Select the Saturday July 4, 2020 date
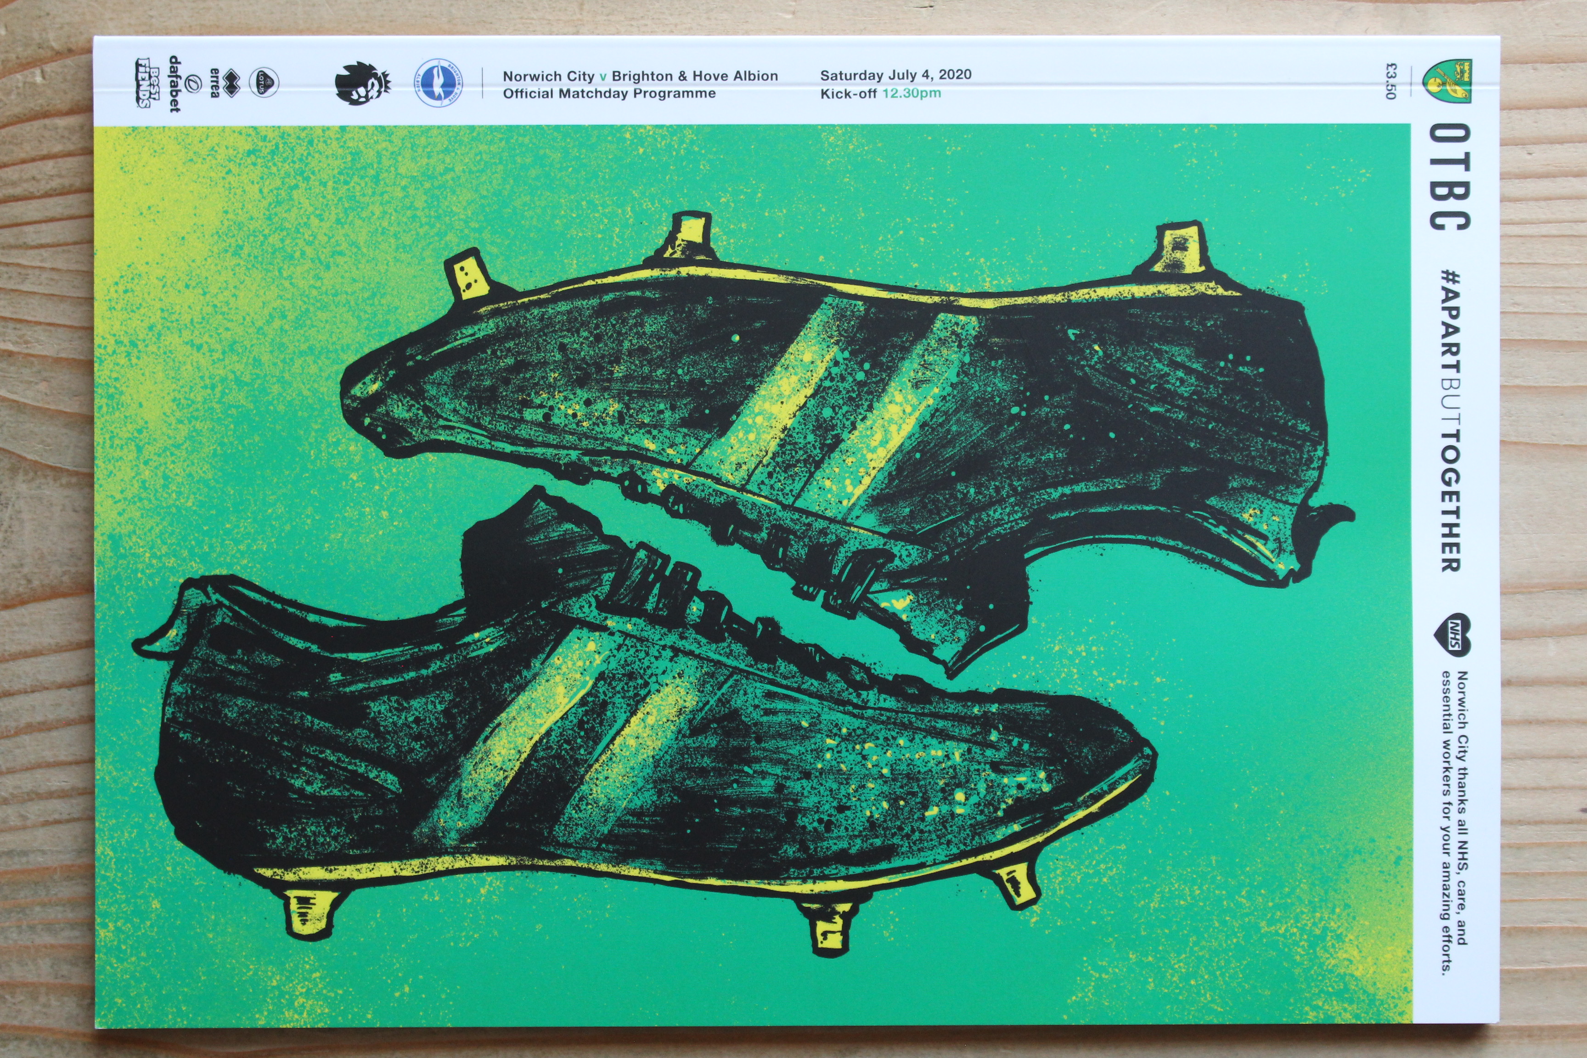 click(x=895, y=75)
